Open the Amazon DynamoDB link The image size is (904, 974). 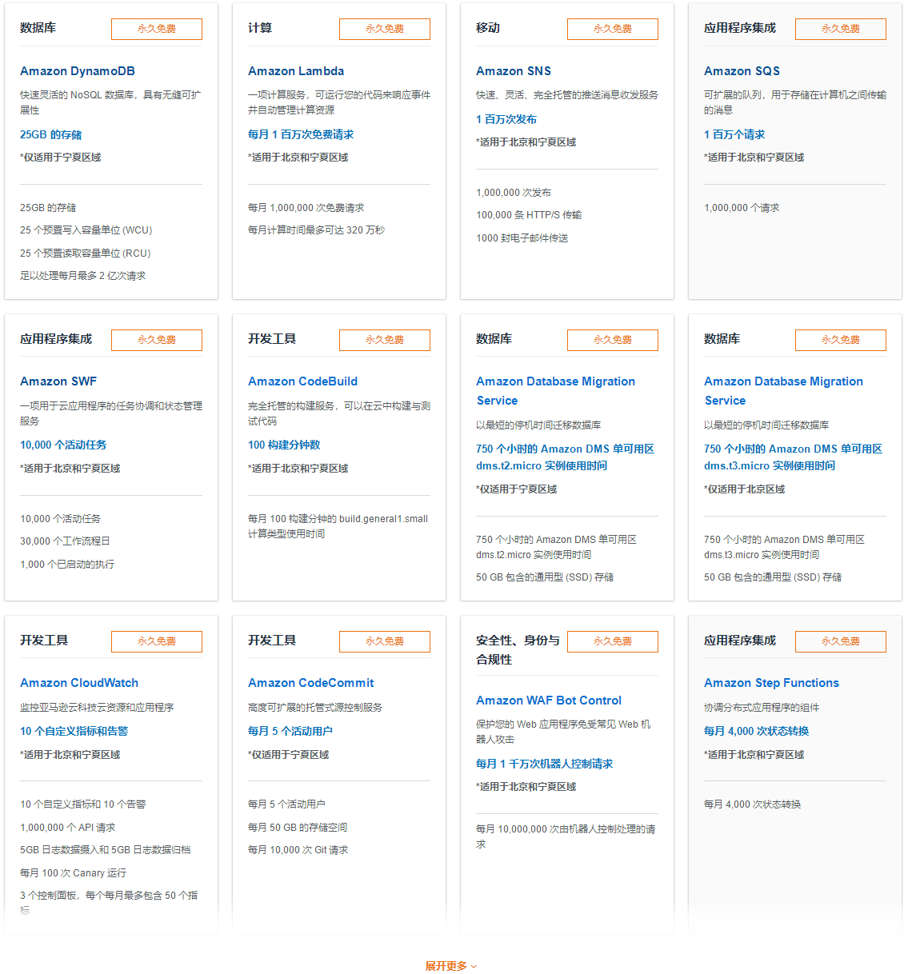tap(78, 71)
